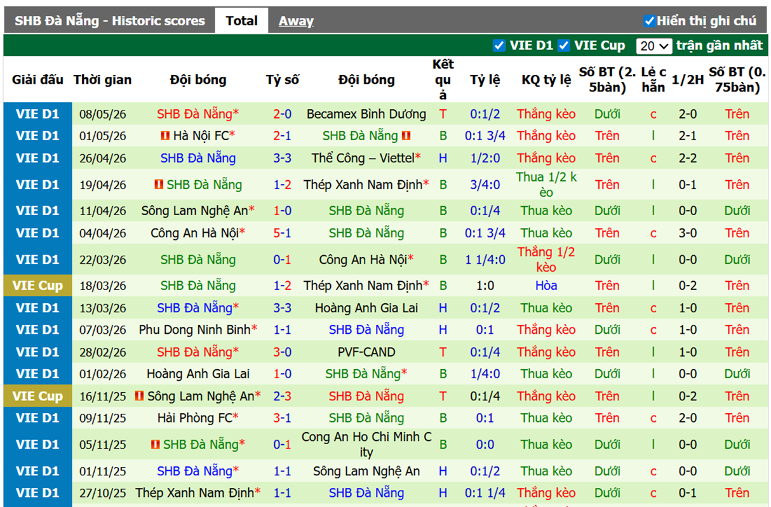Switch to the Total tab
This screenshot has height=507, width=771.
tap(241, 21)
